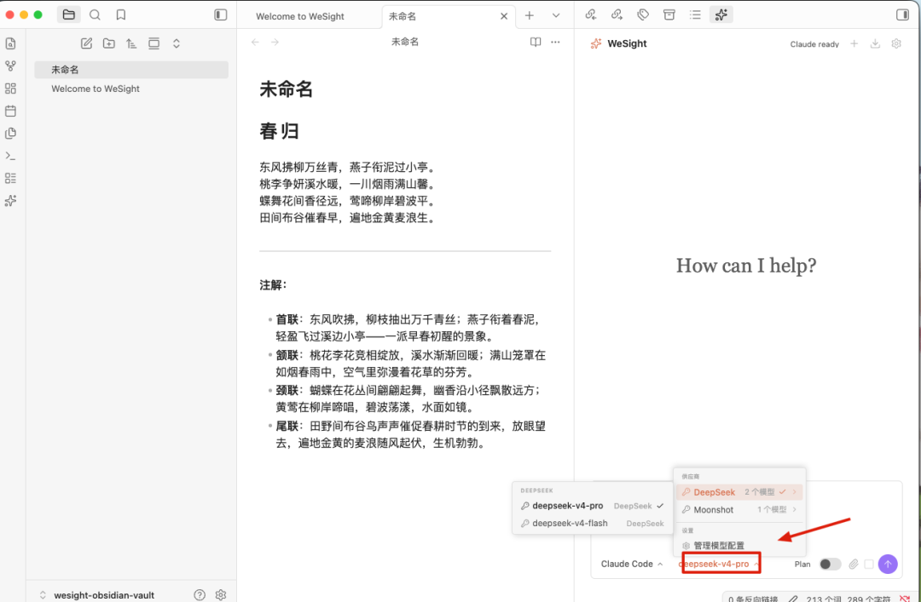Send message with purple arrow button
The width and height of the screenshot is (921, 602).
[x=888, y=564]
